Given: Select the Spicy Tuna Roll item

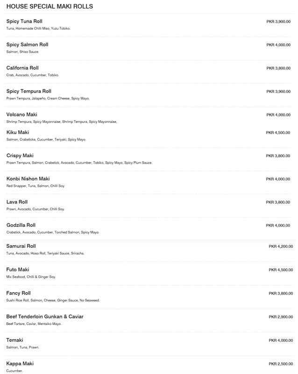Looking at the screenshot, I should coord(24,21).
